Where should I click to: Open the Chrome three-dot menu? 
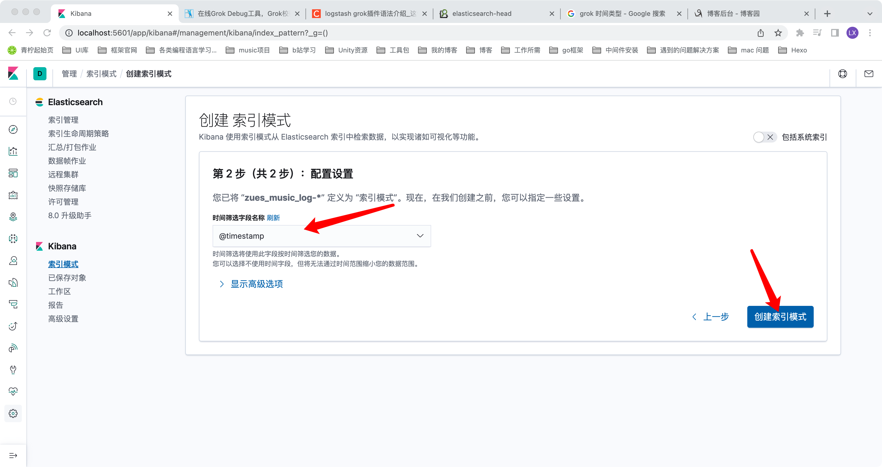[x=870, y=33]
